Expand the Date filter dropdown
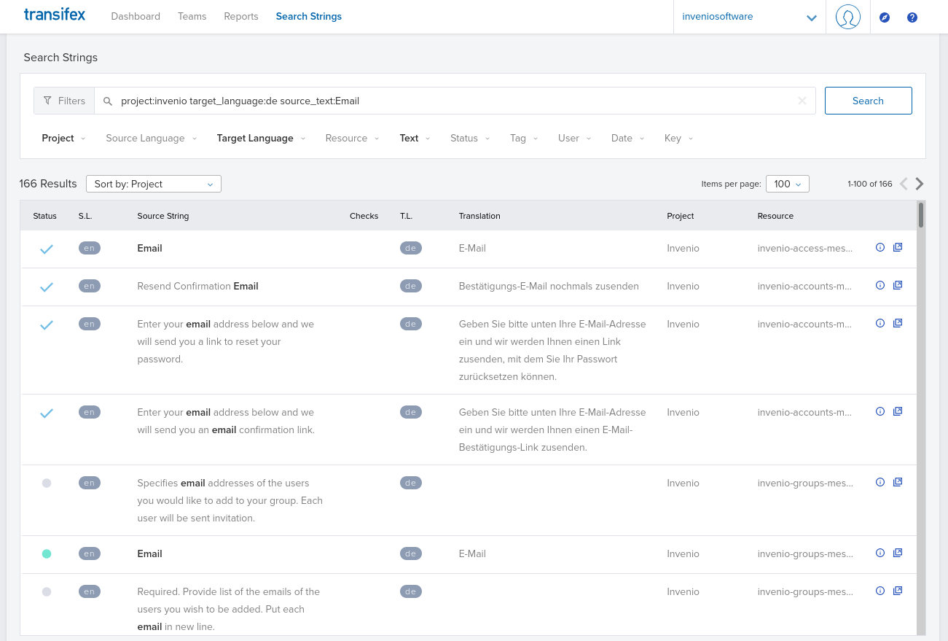Screen dimensions: 948x641 click(628, 139)
